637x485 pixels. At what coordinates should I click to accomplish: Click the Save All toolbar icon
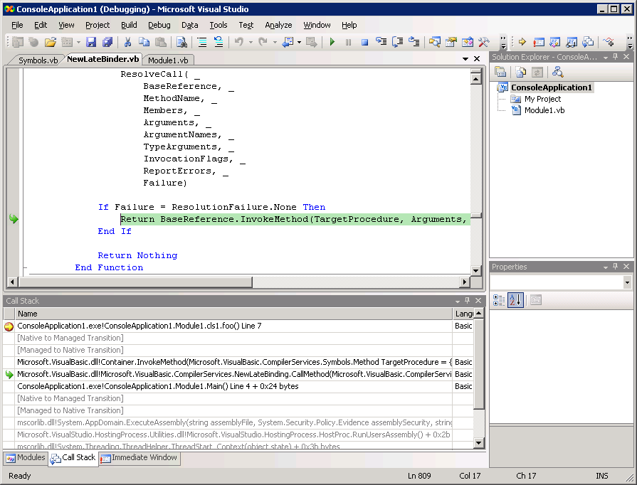click(107, 42)
